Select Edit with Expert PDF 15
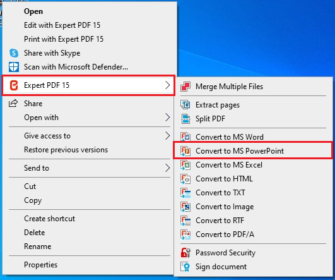The height and width of the screenshot is (280, 335). click(x=62, y=25)
